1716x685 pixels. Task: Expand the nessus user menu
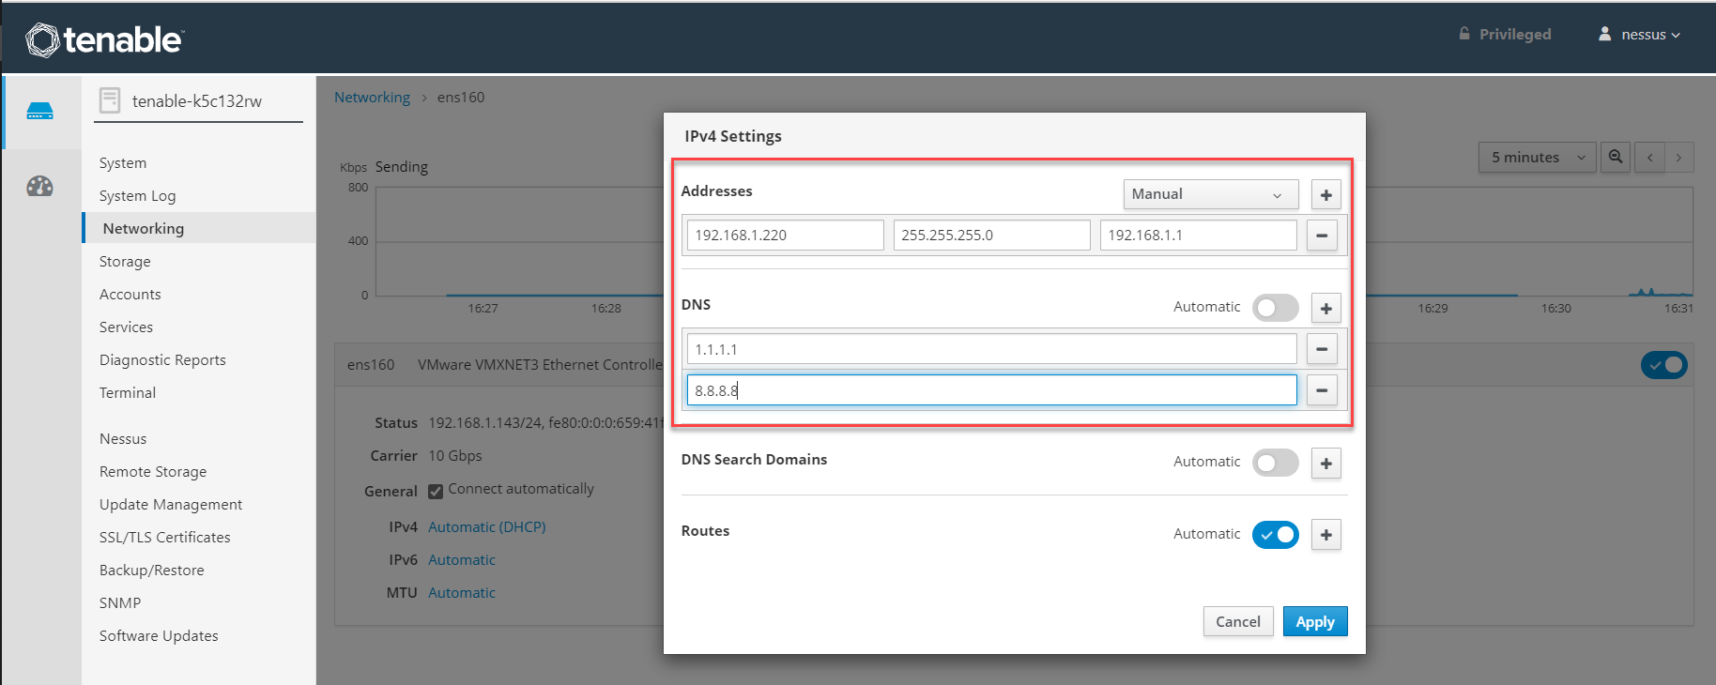coord(1639,35)
